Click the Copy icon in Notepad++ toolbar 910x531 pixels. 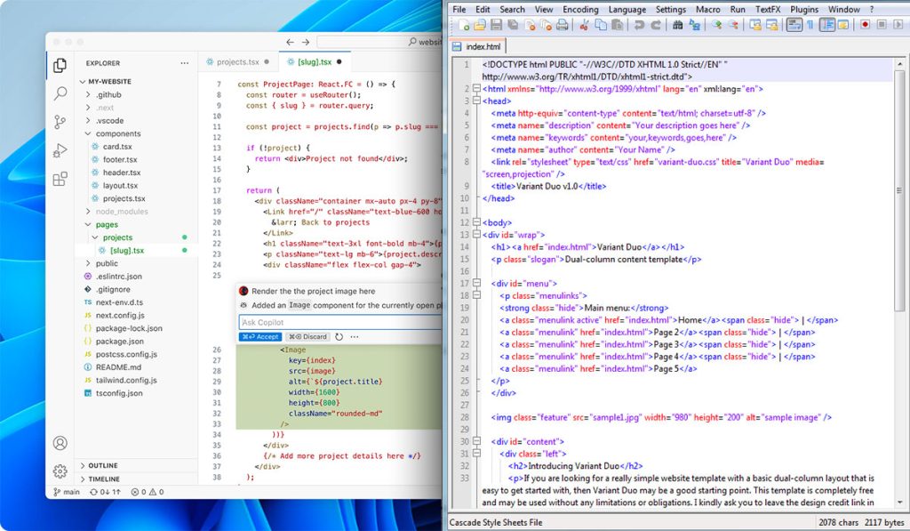coord(601,24)
